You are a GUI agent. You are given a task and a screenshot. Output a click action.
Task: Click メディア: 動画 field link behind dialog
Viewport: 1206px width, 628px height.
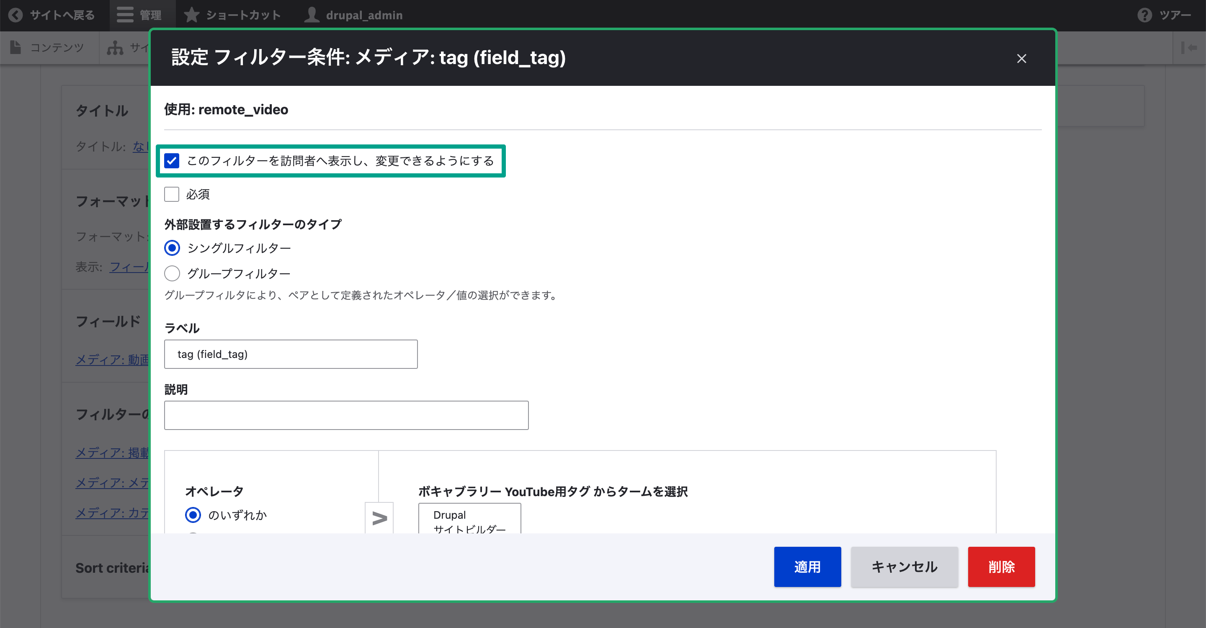coord(112,359)
